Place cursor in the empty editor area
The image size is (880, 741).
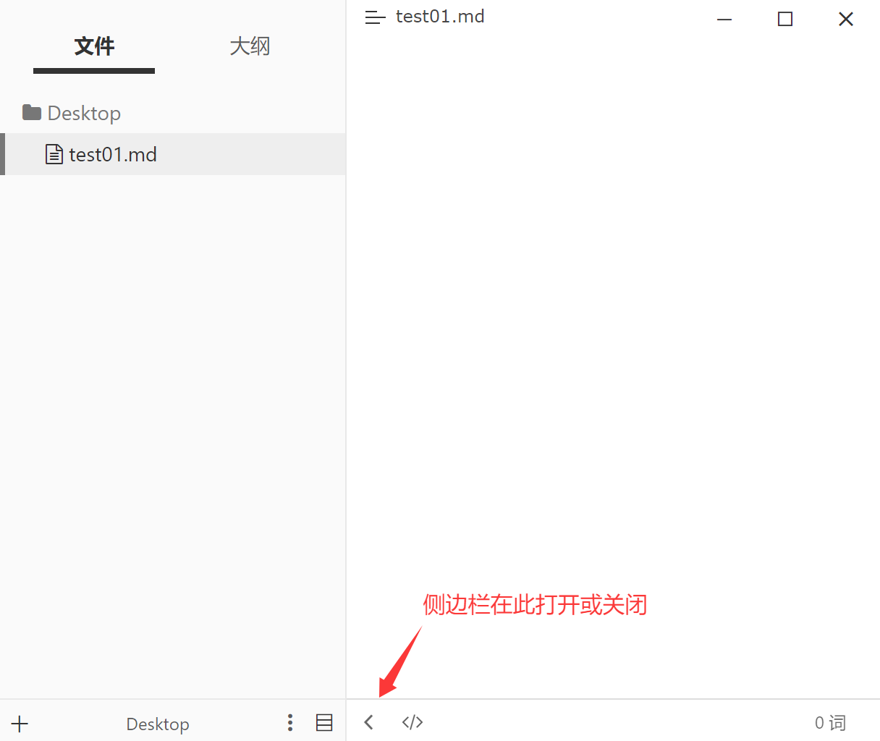click(x=613, y=326)
